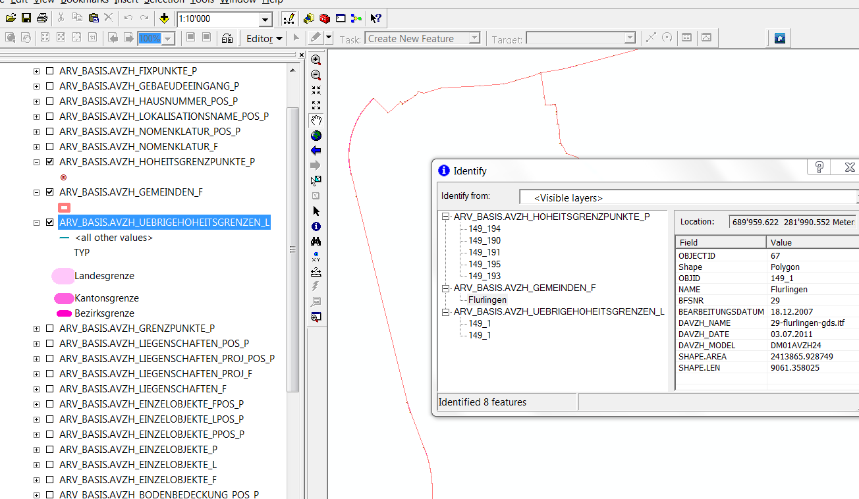Select feature 149_194 in Identify results
This screenshot has width=859, height=499.
click(484, 228)
